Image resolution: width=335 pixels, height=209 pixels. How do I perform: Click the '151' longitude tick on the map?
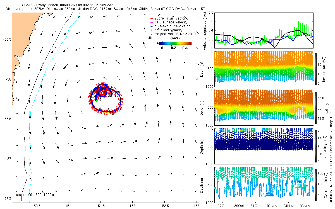[x=68, y=206]
